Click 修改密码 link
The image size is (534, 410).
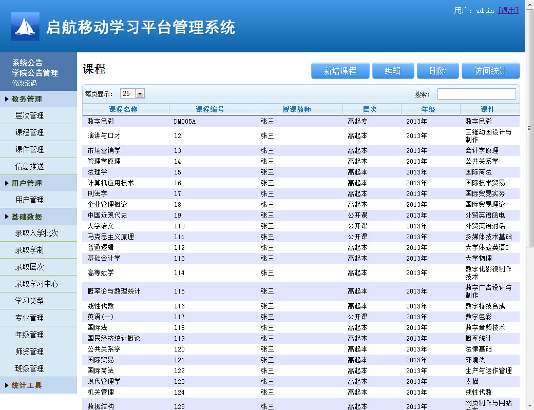[x=25, y=83]
